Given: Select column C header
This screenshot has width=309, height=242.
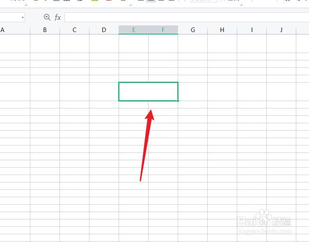Looking at the screenshot, I should point(75,30).
